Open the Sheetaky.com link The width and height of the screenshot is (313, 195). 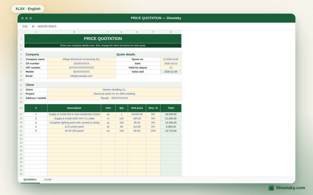click(290, 188)
